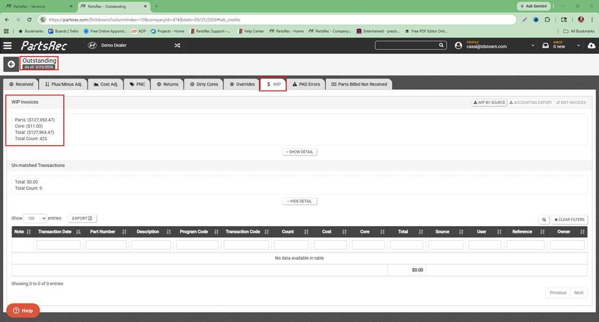Click the search magnifier in the header
This screenshot has height=322, width=599.
[441, 45]
